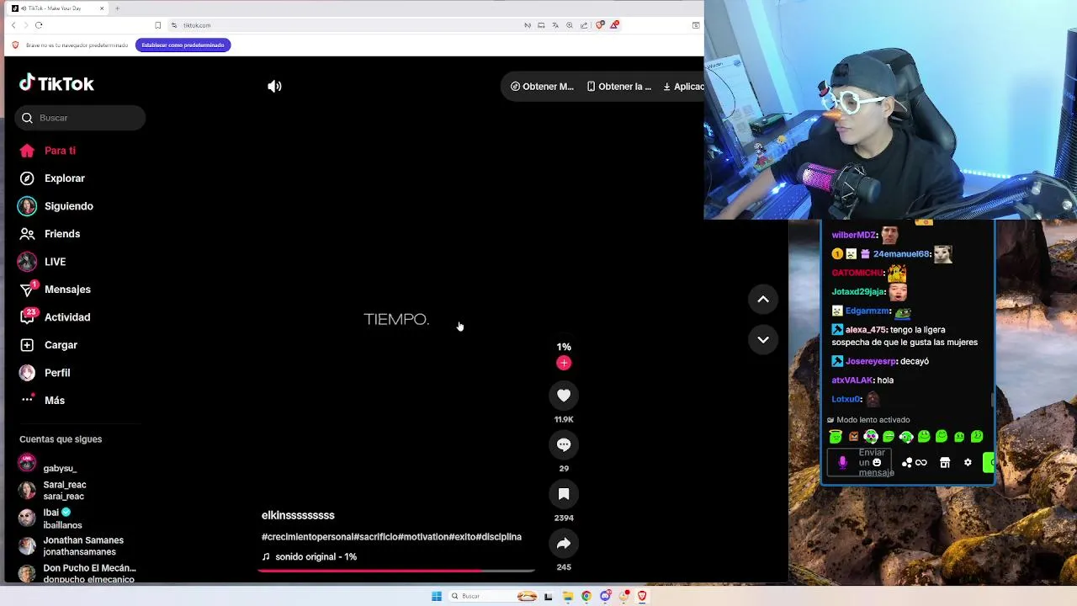Click the Brave Shields lion icon
The height and width of the screenshot is (606, 1077).
tap(600, 25)
